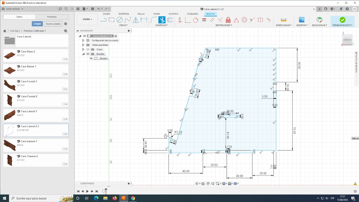Apply the Concentric constraint

(x=244, y=20)
